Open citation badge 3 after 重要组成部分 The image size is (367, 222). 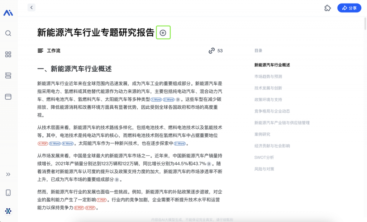tap(116, 180)
